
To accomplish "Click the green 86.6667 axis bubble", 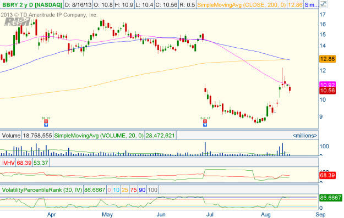I will pyautogui.click(x=331, y=198).
